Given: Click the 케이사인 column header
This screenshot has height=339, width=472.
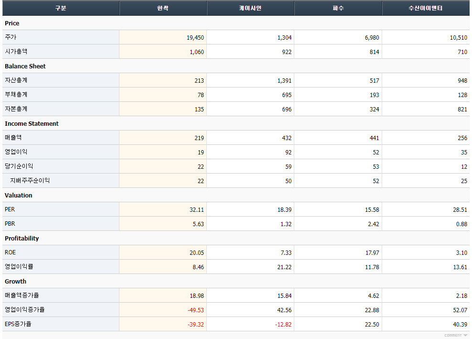Looking at the screenshot, I should (x=250, y=8).
